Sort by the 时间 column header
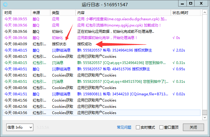 click(17, 13)
